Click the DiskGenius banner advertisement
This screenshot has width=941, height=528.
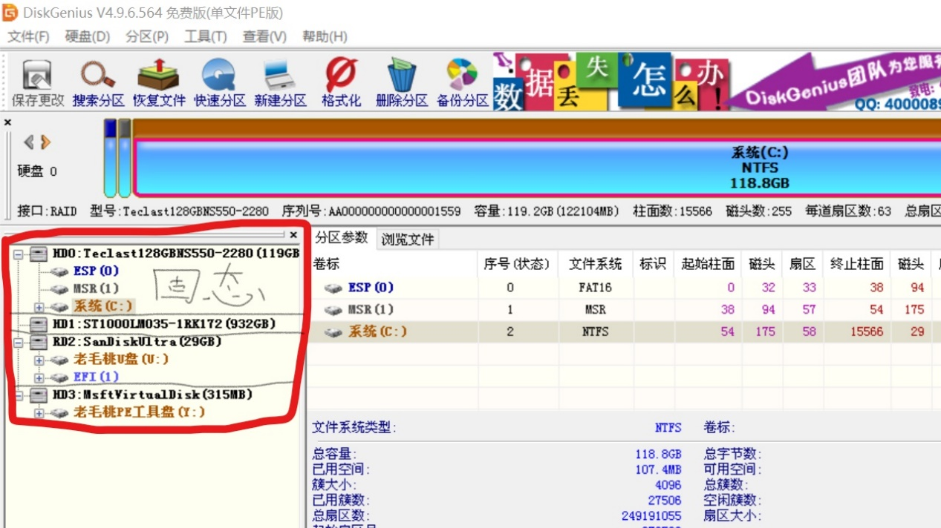tap(717, 82)
